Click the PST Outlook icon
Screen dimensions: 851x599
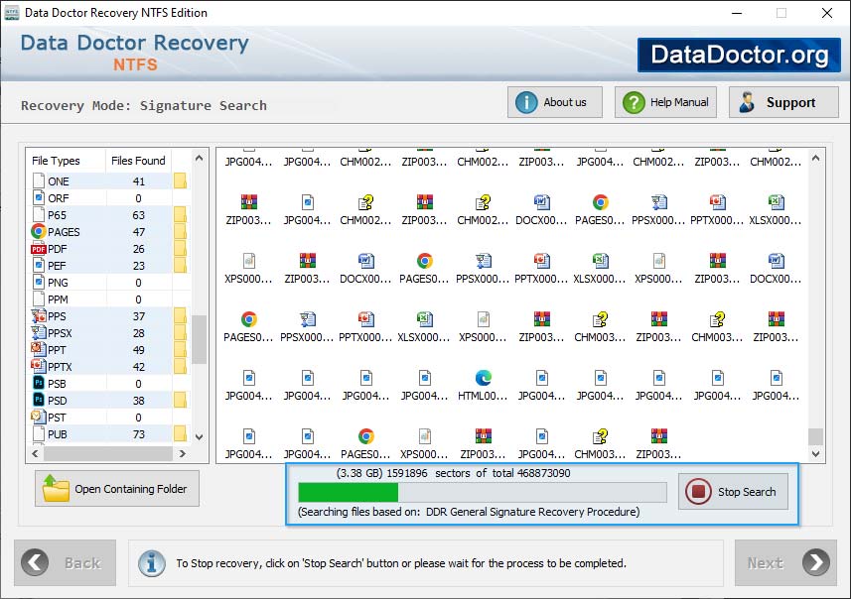(x=39, y=417)
